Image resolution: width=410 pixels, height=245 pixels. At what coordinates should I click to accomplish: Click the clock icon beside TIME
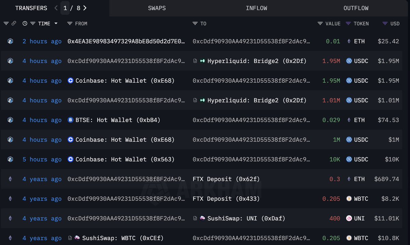click(x=25, y=24)
